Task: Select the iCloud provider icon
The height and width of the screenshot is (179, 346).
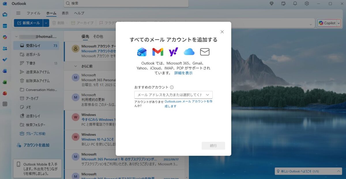Action: 189,52
